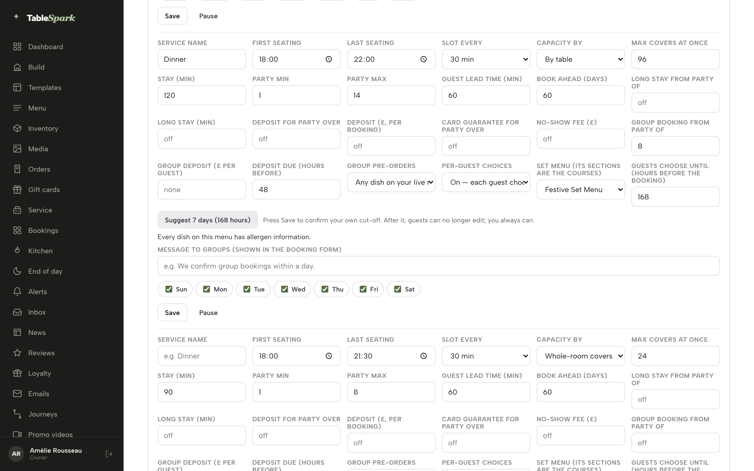Focus Dinner's Max Covers field showing 96
Image resolution: width=754 pixels, height=471 pixels.
(675, 59)
